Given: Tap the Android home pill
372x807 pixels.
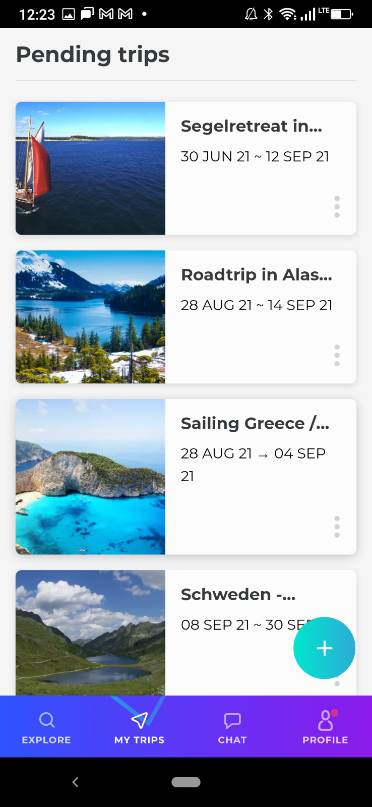Looking at the screenshot, I should coord(186,782).
